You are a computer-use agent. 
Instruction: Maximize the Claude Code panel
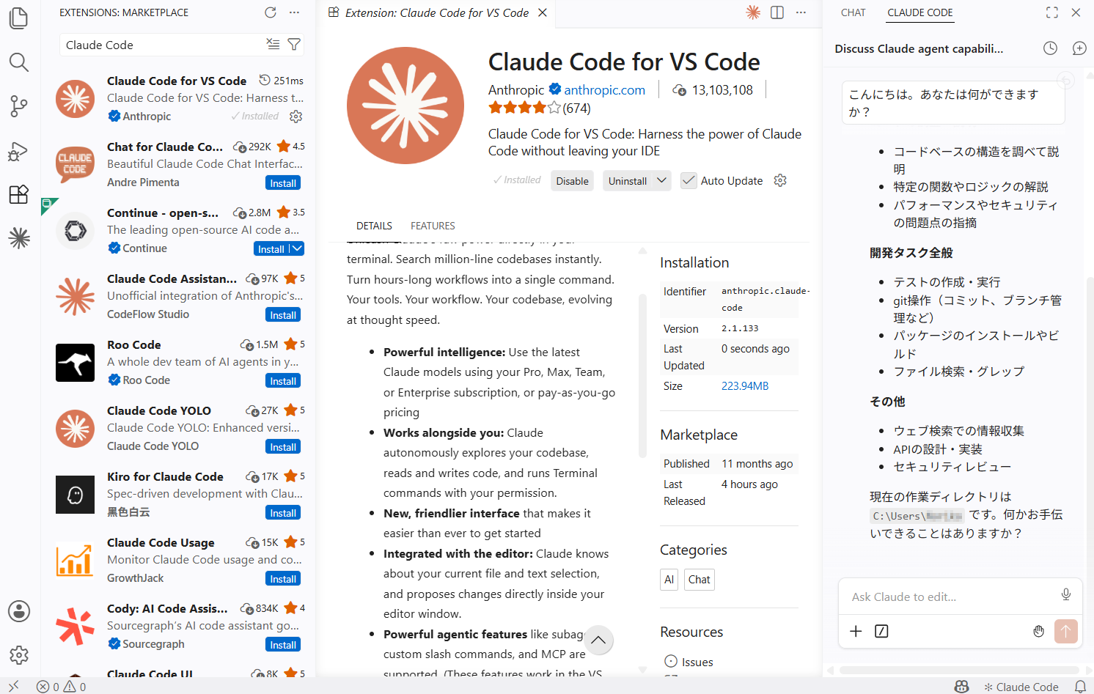(1052, 12)
